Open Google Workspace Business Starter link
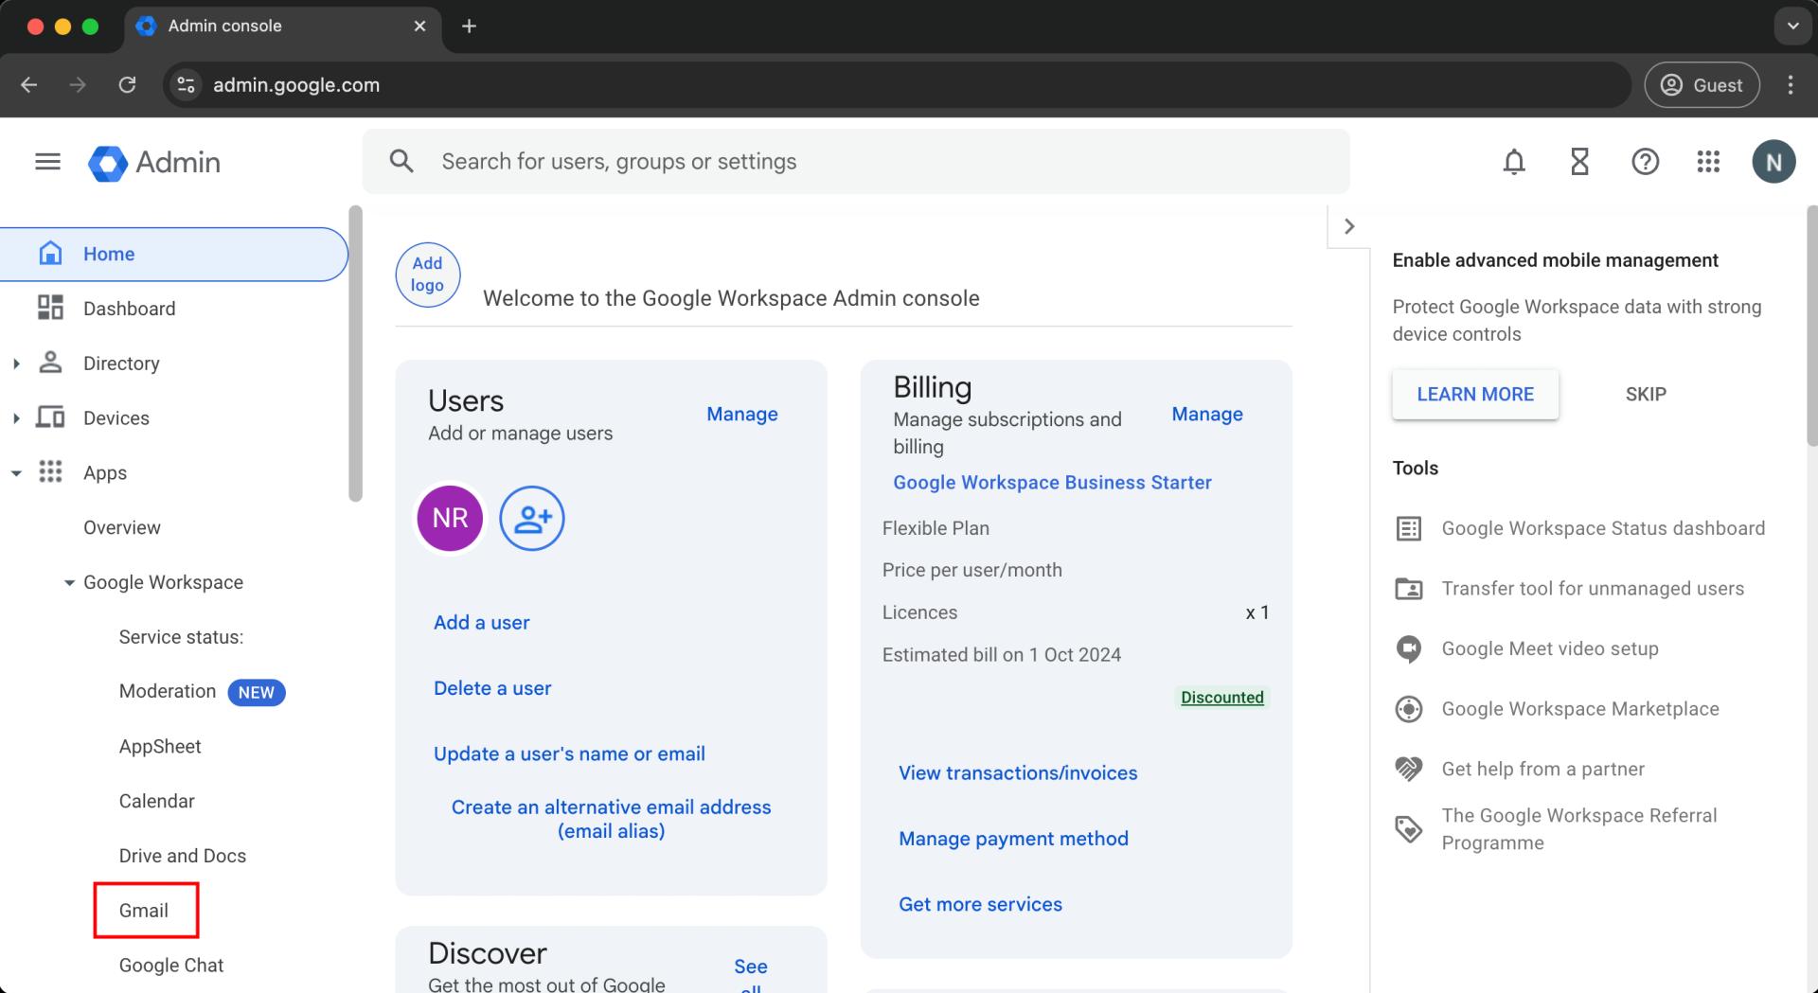Viewport: 1818px width, 993px height. click(1052, 482)
